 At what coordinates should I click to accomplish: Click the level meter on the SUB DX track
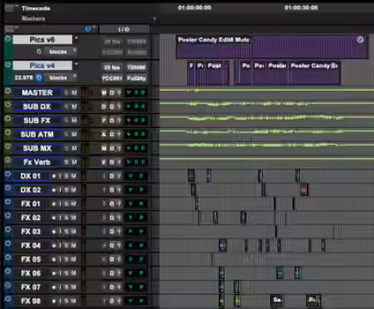(x=86, y=106)
